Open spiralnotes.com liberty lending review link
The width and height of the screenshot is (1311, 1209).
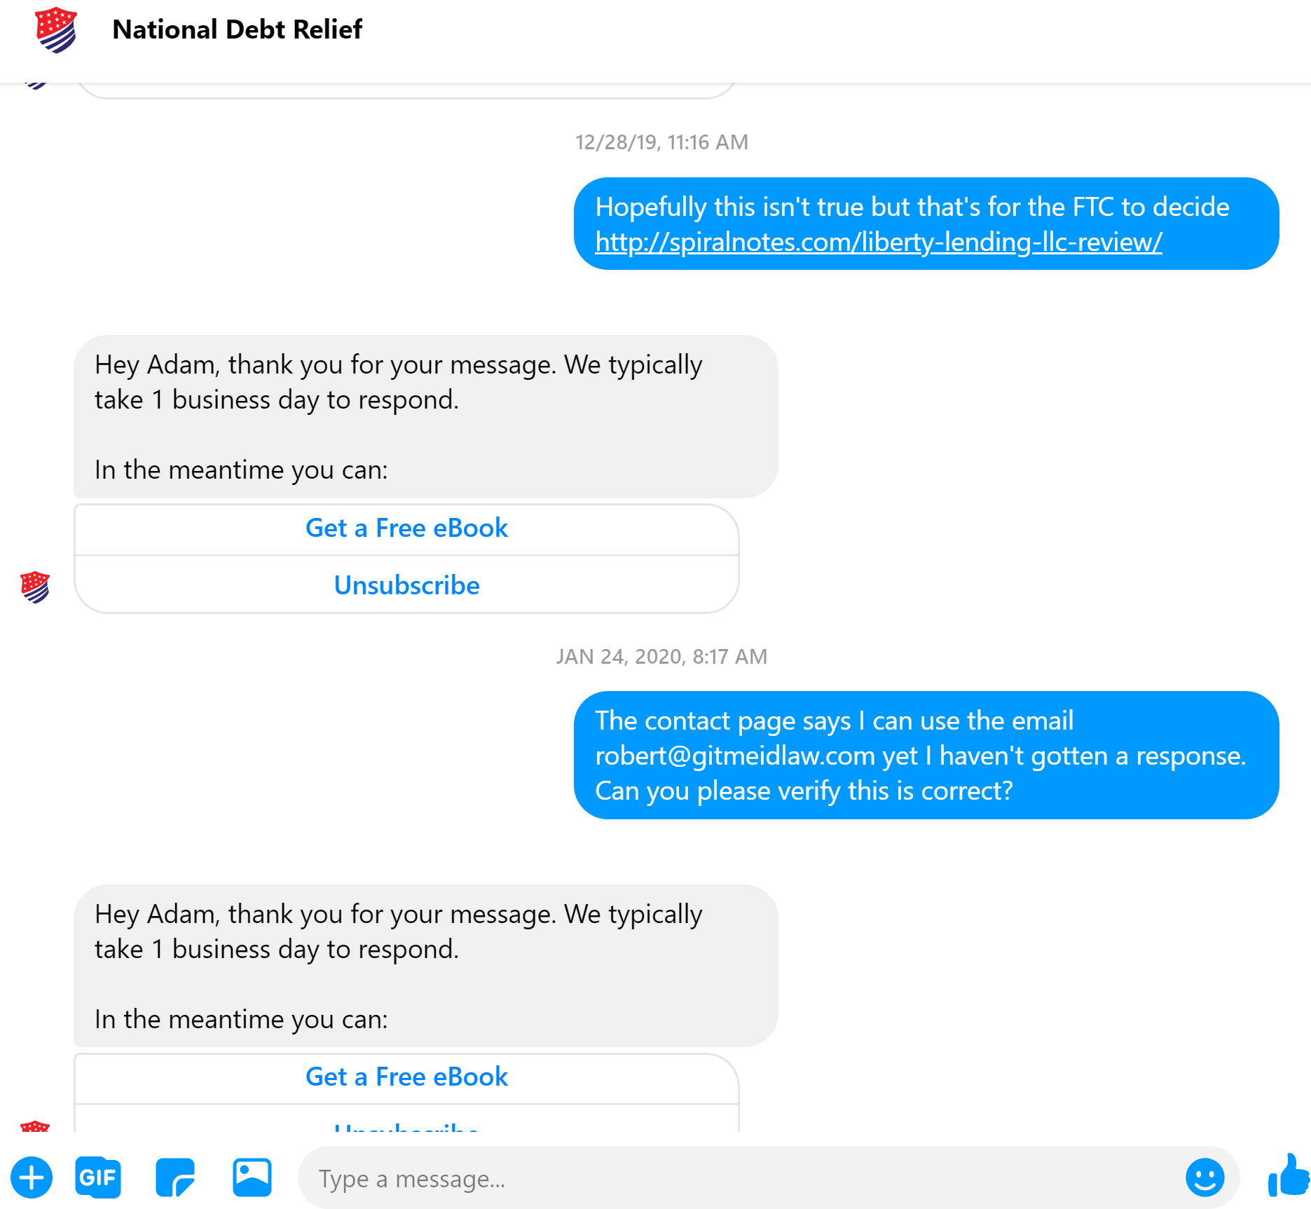pyautogui.click(x=879, y=242)
